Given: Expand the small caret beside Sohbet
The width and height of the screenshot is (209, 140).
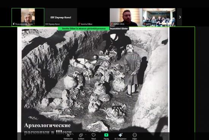Looking at the screenshot, I should coord(86,135).
